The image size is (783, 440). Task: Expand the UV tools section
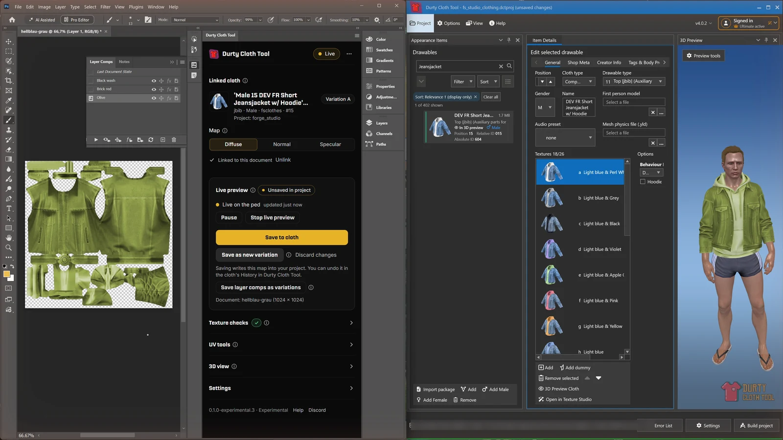coord(351,345)
